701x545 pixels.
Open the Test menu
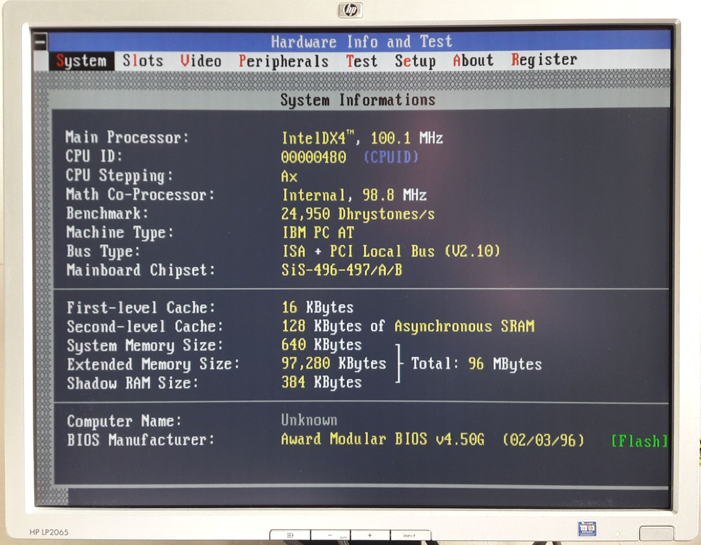[362, 61]
